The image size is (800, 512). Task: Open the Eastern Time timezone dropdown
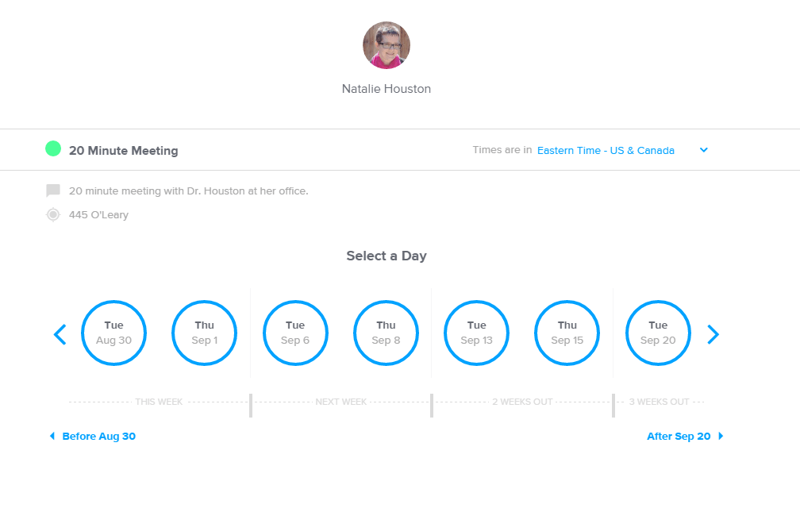(x=606, y=150)
